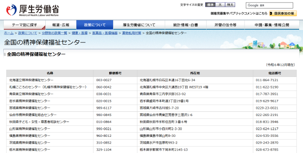Click the 令和6年12月現在 date note
Image resolution: width=303 pixels, height=153 pixels.
coord(280,65)
